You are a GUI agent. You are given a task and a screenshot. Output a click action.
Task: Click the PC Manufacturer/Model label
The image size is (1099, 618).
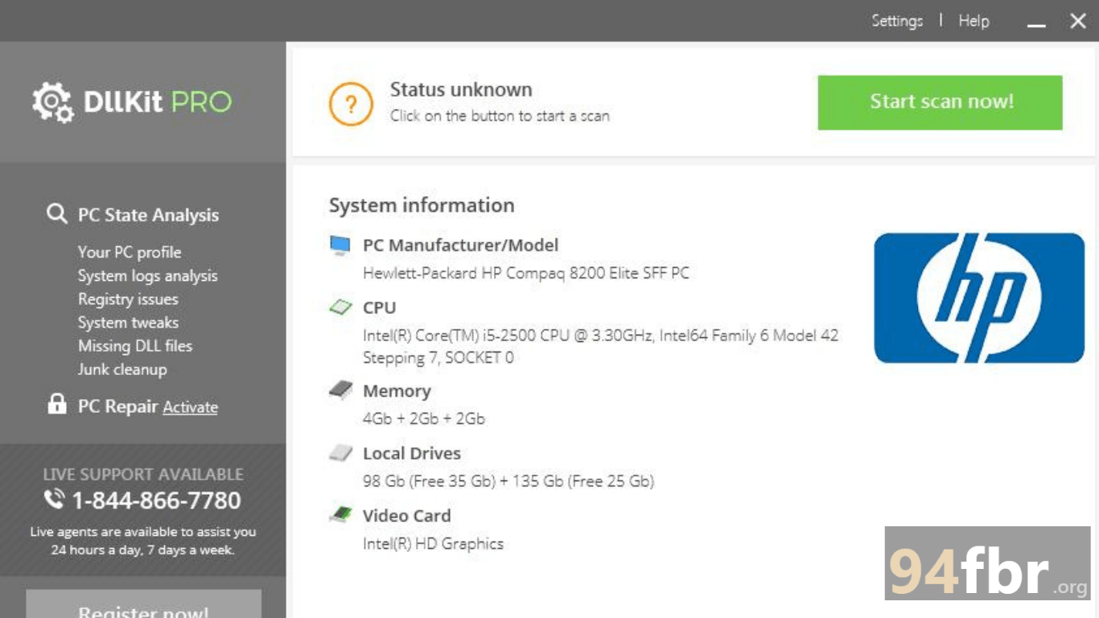(x=460, y=245)
